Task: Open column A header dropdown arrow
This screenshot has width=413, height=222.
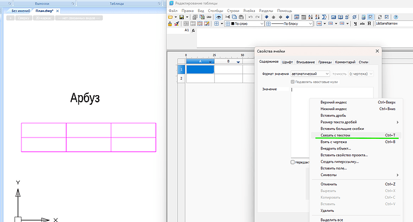Action: (x=210, y=62)
